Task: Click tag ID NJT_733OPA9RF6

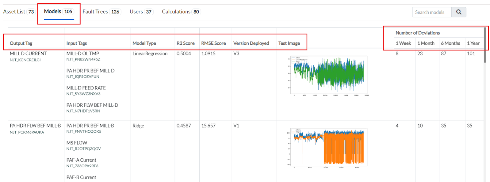Action: coord(82,166)
